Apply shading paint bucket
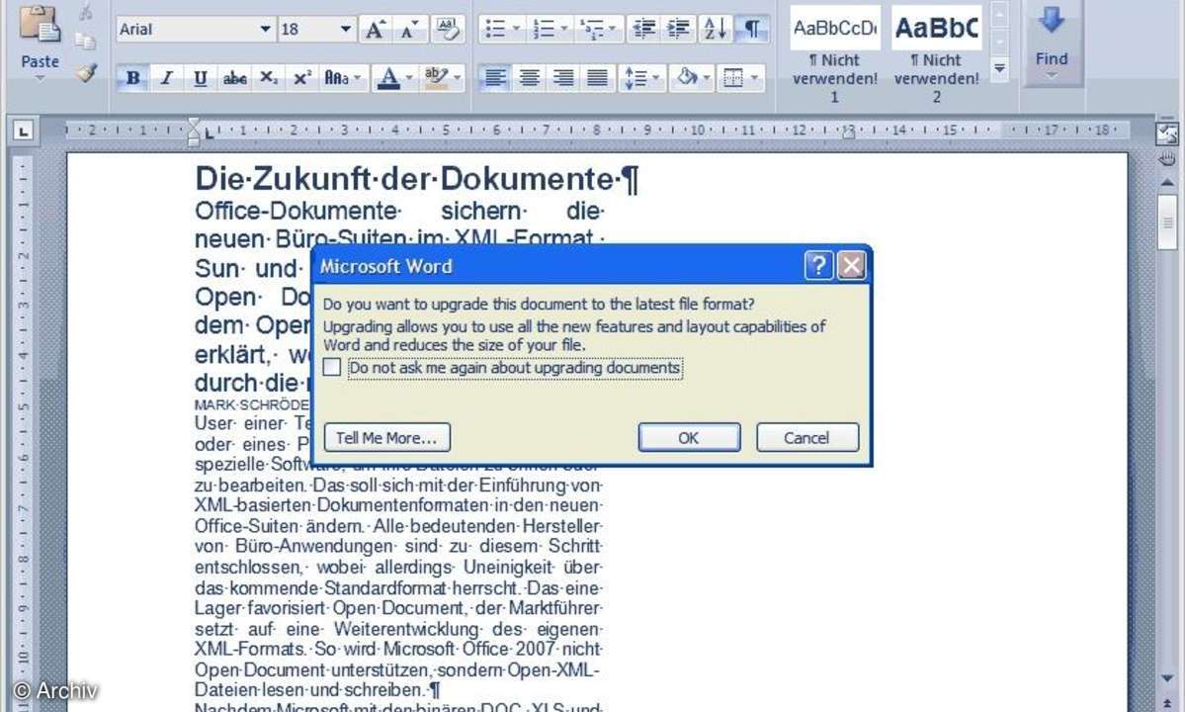Image resolution: width=1185 pixels, height=712 pixels. [x=686, y=78]
